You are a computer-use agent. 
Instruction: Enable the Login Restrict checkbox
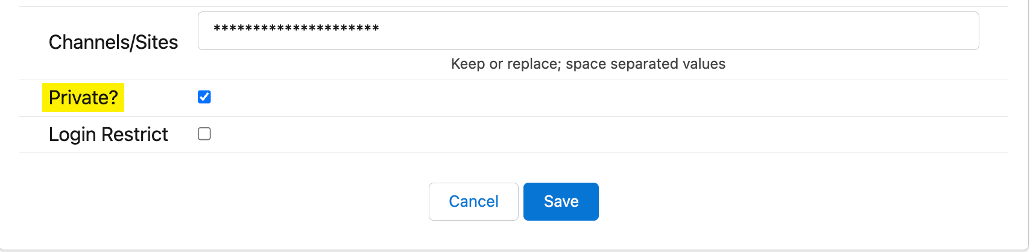(x=204, y=134)
